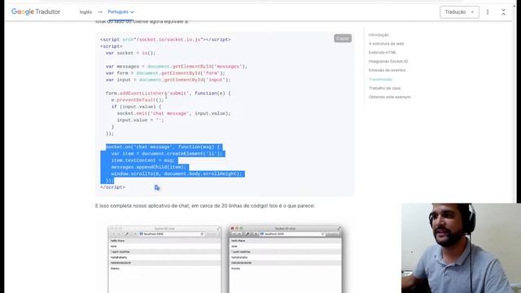
Task: Open the Português target language dropdown
Action: click(120, 11)
